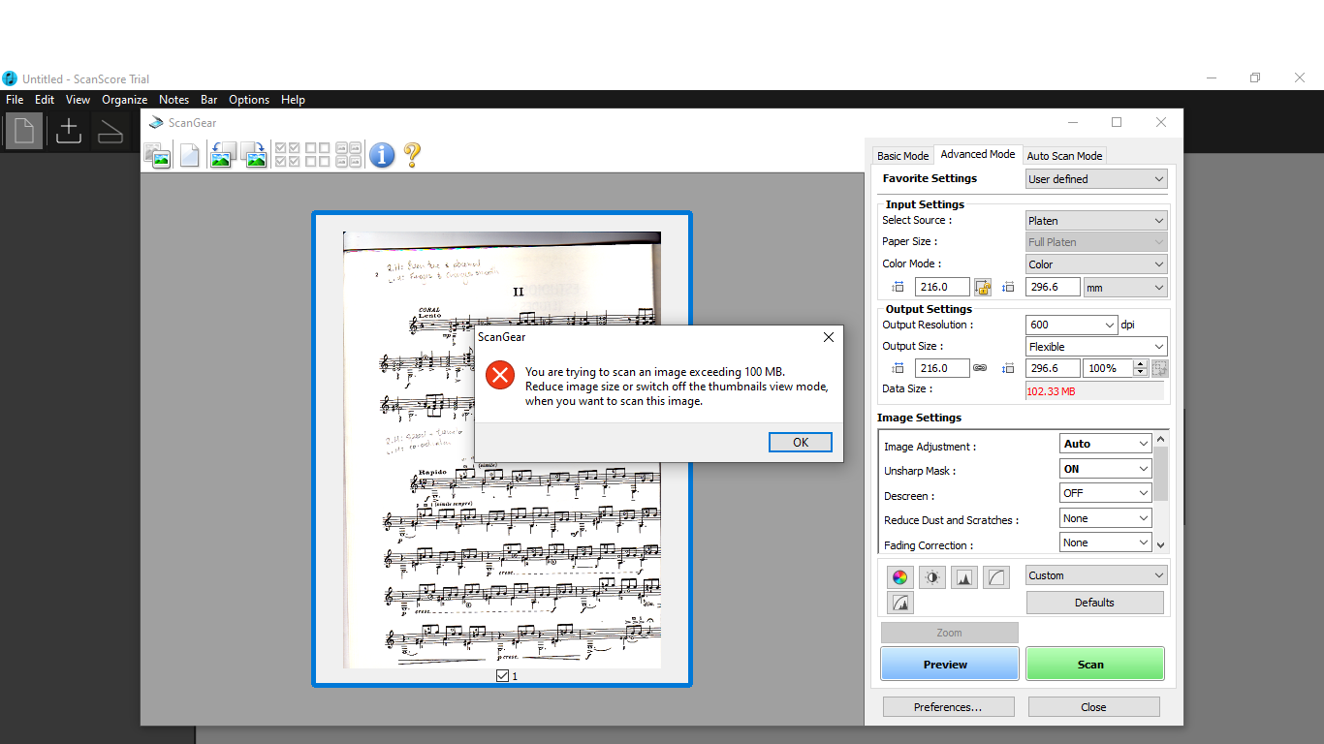Open the Custom tone curve preset dropdown
Screen dimensions: 1324x744
tap(1096, 575)
